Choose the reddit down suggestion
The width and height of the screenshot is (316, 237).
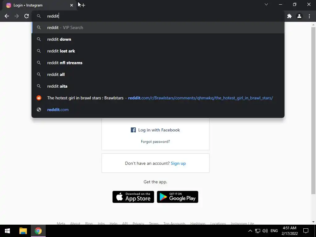(158, 39)
